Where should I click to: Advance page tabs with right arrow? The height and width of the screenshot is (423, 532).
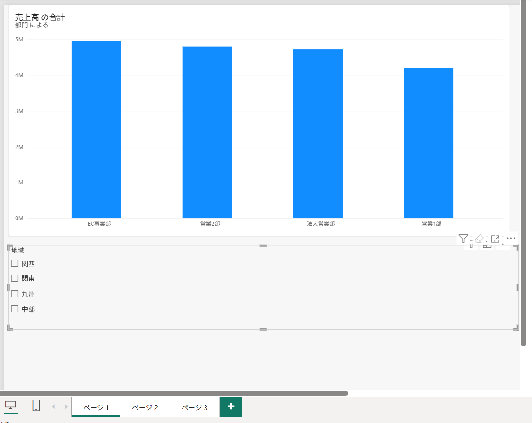pyautogui.click(x=66, y=407)
